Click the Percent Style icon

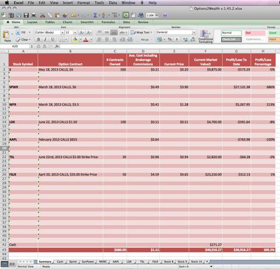coord(170,40)
